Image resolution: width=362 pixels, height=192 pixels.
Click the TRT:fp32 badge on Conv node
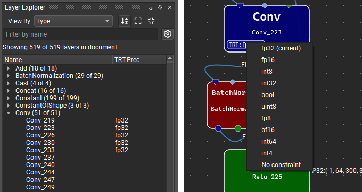237,45
